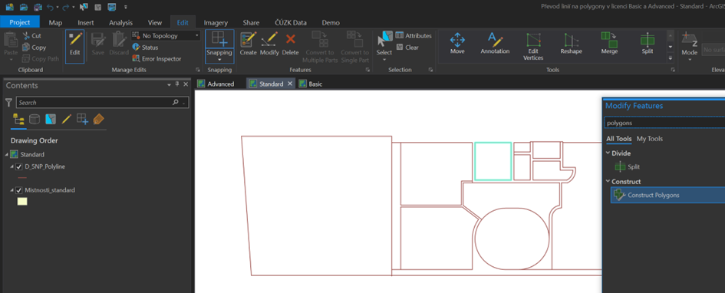The image size is (725, 293).
Task: Open the Redo history dropdown arrow
Action: (73, 8)
